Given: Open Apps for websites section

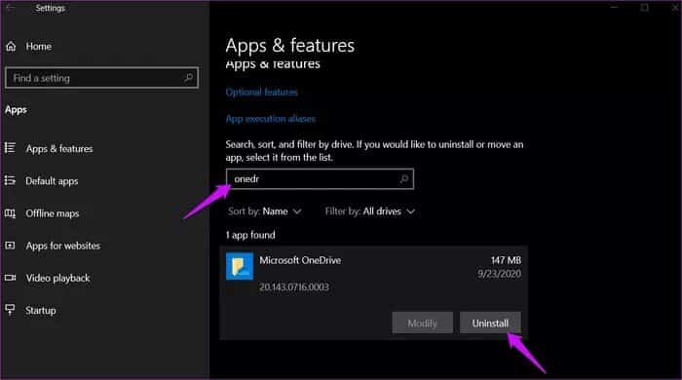Looking at the screenshot, I should pos(63,246).
